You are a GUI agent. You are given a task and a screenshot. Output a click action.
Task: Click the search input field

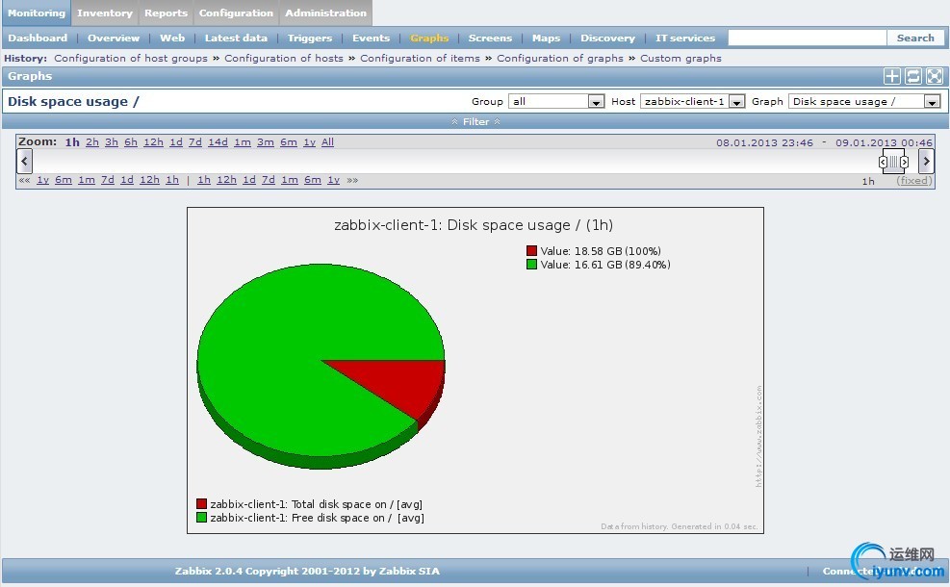coord(807,38)
